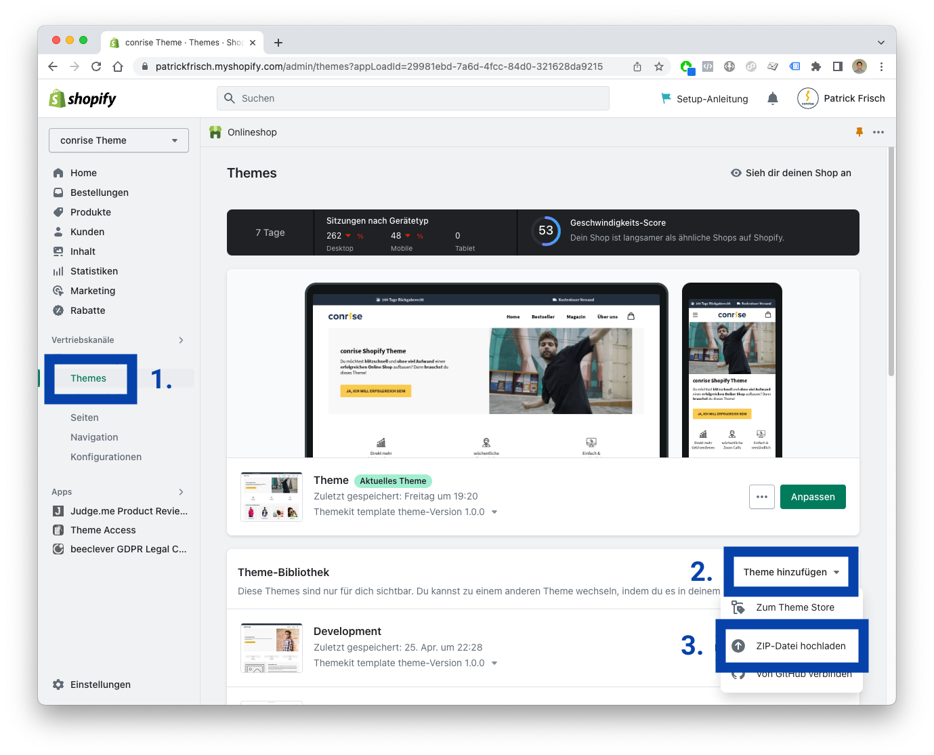Open Patrick Frisch account menu
934x755 pixels.
841,98
